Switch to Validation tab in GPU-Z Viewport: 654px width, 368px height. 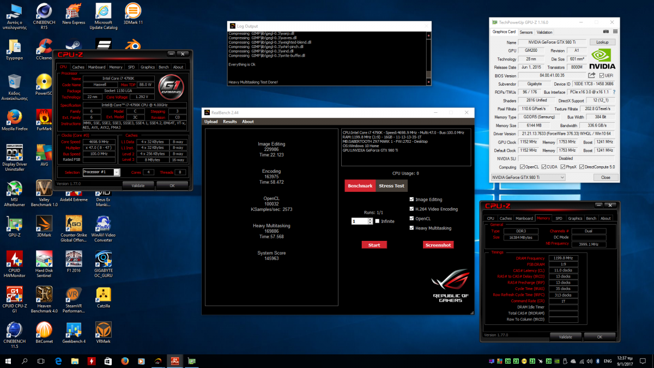[x=544, y=32]
